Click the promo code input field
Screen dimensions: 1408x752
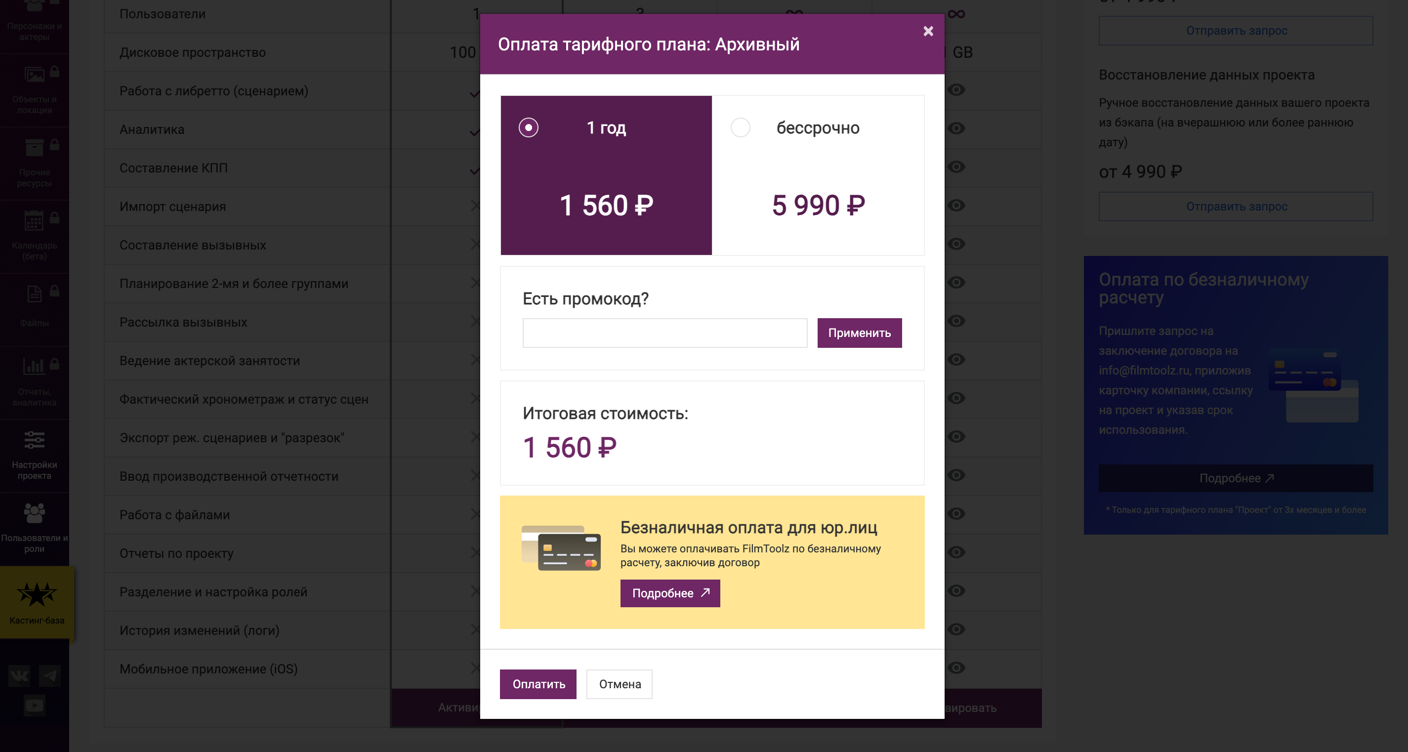[664, 333]
